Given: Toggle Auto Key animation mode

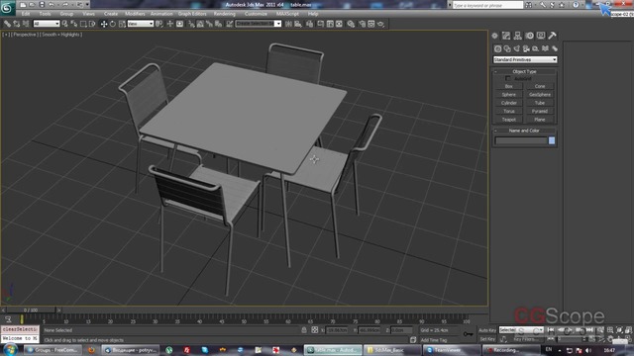Looking at the screenshot, I should pyautogui.click(x=487, y=330).
